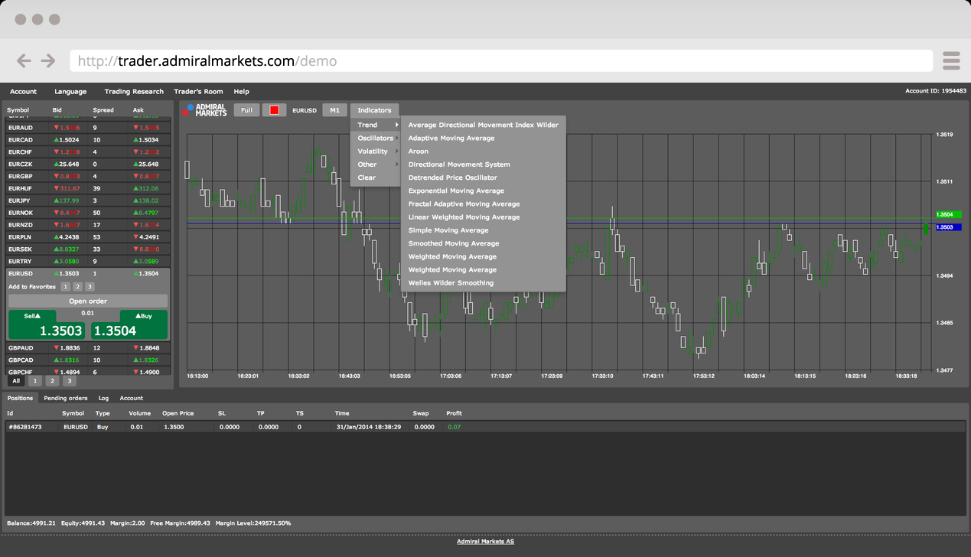The image size is (971, 557).
Task: Click the Sell 1.3503 button
Action: coord(46,325)
